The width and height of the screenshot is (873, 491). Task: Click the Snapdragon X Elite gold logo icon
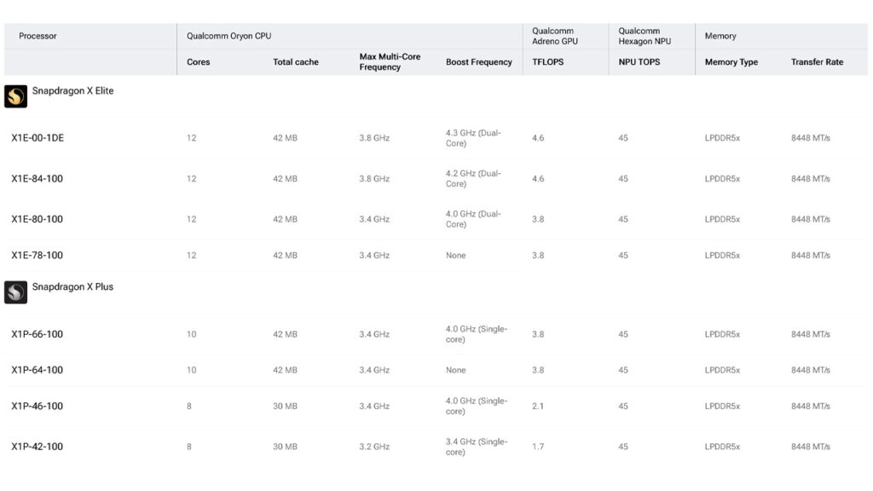point(15,96)
